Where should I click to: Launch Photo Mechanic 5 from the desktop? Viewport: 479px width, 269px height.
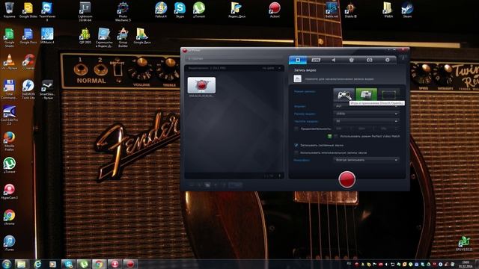point(123,11)
